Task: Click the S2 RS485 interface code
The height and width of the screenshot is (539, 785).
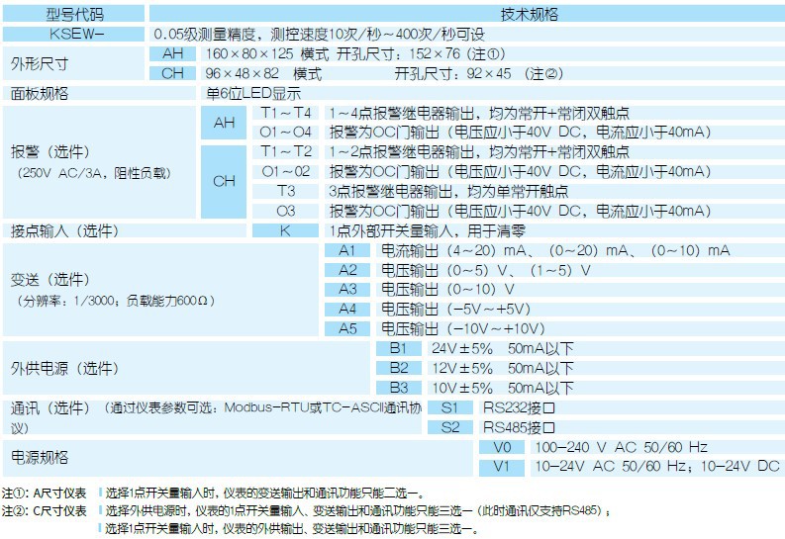Action: click(x=450, y=427)
